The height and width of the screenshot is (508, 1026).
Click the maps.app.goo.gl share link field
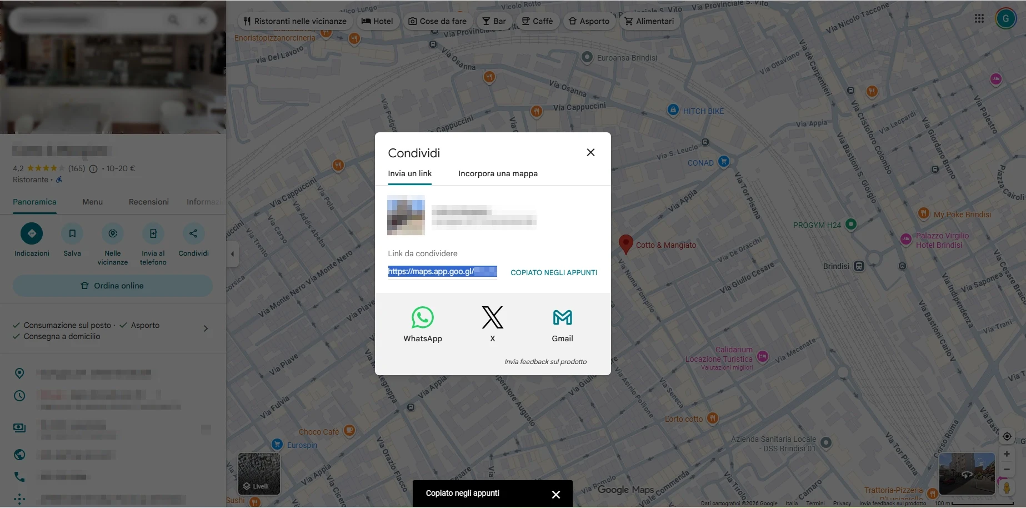442,271
